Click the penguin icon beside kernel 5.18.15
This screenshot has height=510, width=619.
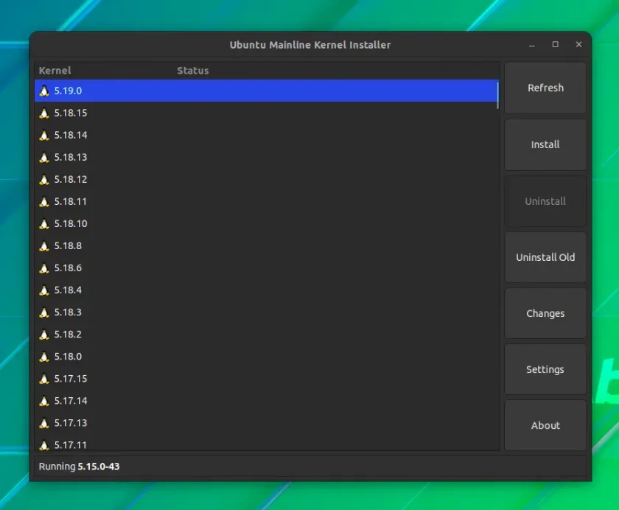[44, 113]
